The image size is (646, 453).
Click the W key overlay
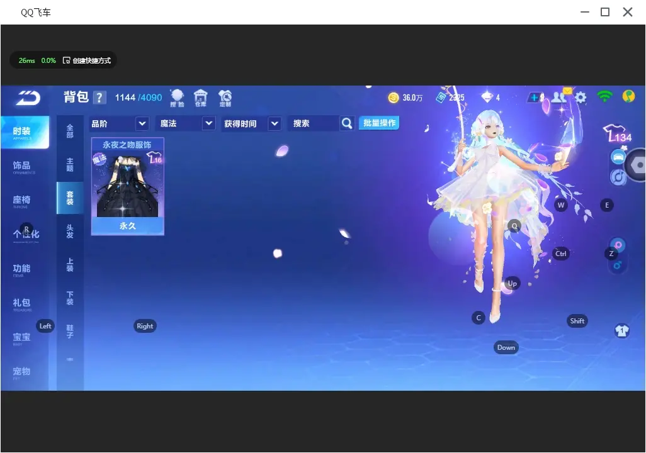(x=561, y=205)
